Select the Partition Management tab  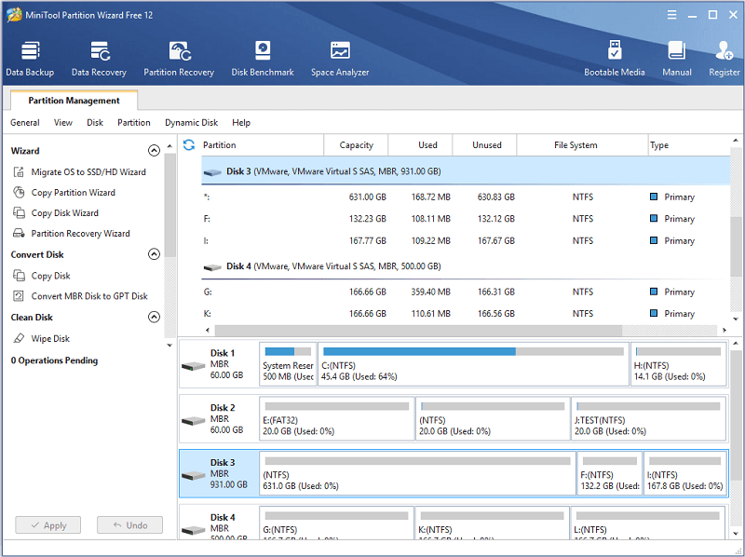[x=74, y=101]
